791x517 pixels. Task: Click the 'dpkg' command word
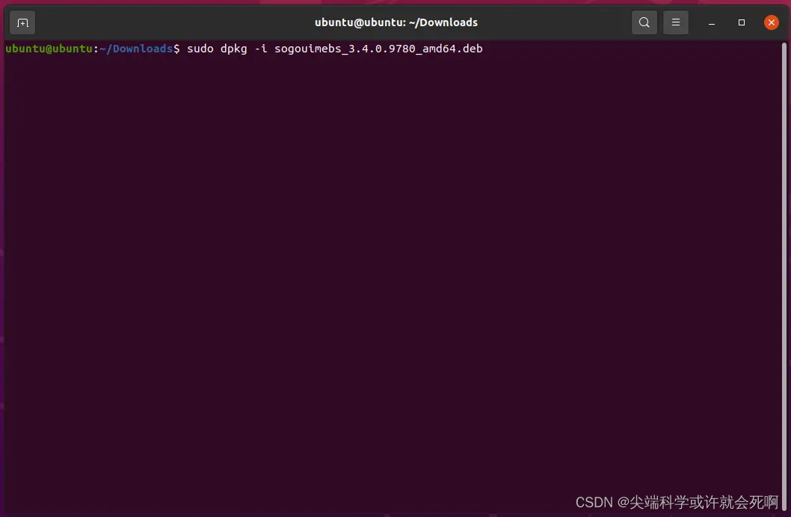pos(233,49)
